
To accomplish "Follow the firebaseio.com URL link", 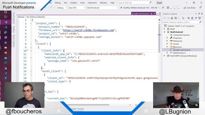I will pyautogui.click(x=88, y=30).
